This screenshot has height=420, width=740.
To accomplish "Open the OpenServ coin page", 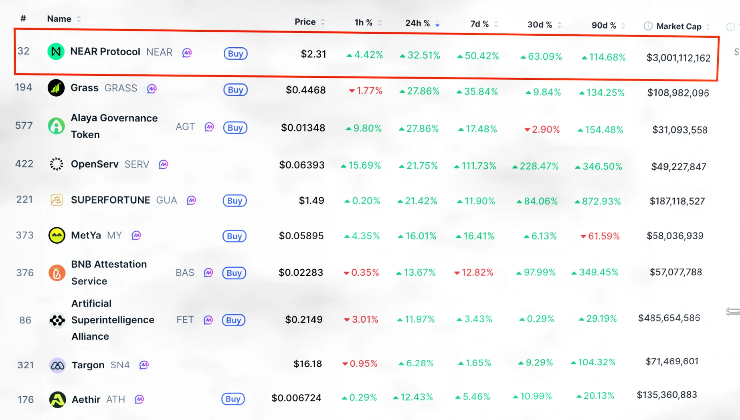I will tap(95, 164).
